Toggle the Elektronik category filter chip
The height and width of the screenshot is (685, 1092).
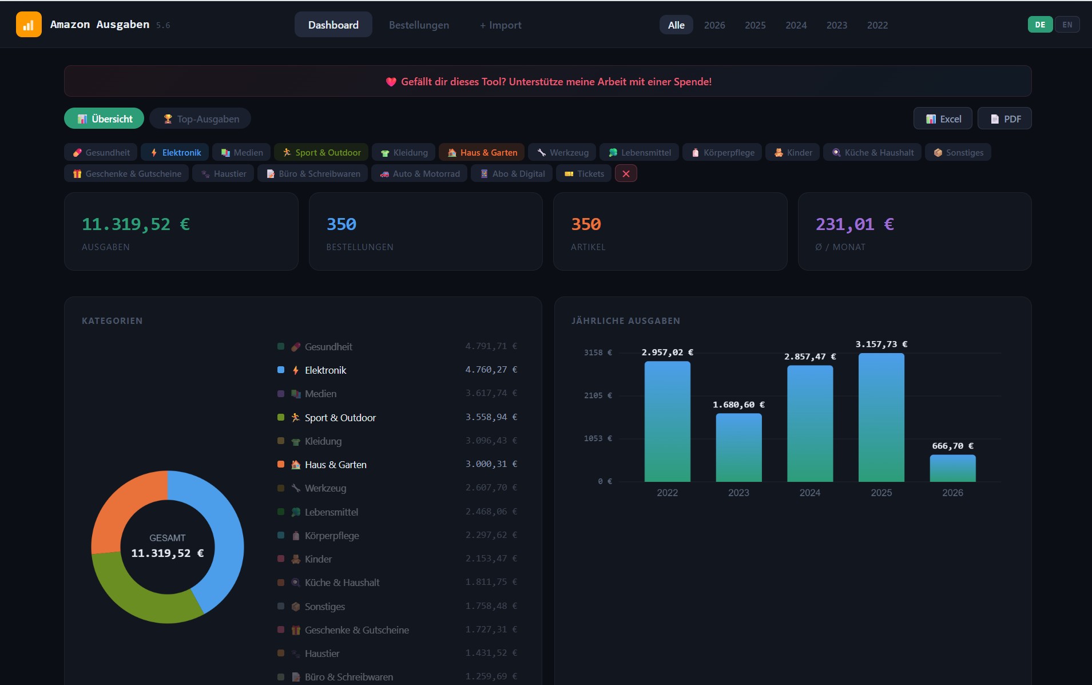[175, 152]
